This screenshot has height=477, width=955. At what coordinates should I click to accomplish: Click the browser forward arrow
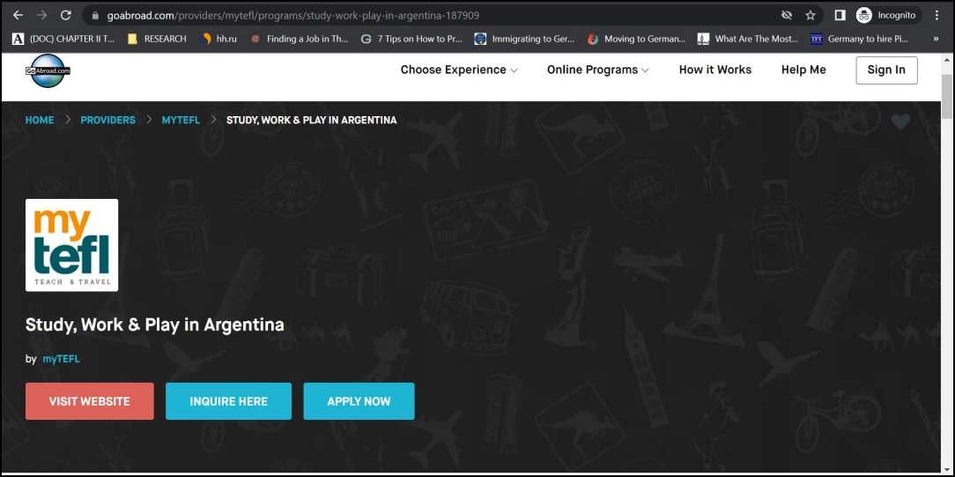point(42,15)
